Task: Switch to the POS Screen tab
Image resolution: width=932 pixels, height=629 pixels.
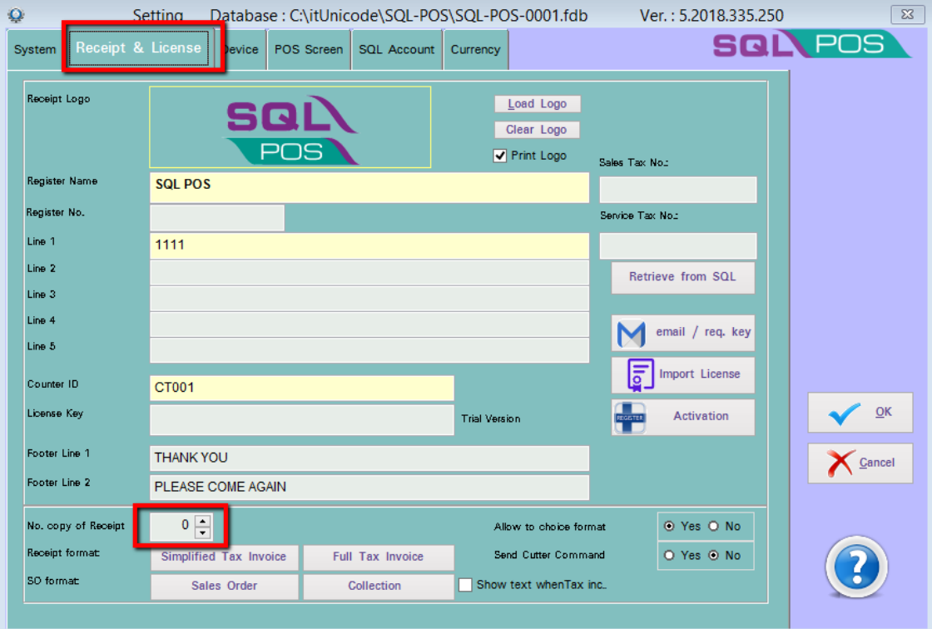Action: pos(309,50)
